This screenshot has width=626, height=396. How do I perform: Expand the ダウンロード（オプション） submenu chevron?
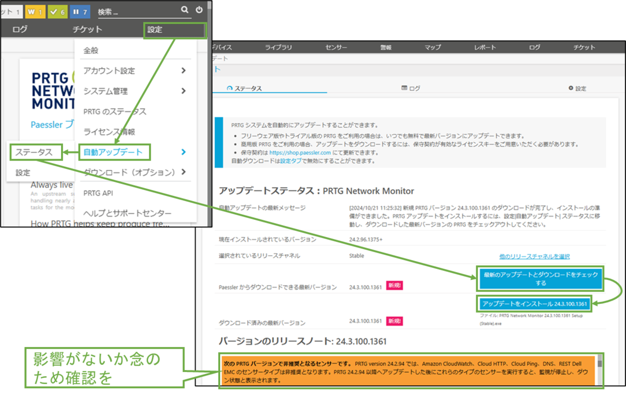tap(183, 172)
